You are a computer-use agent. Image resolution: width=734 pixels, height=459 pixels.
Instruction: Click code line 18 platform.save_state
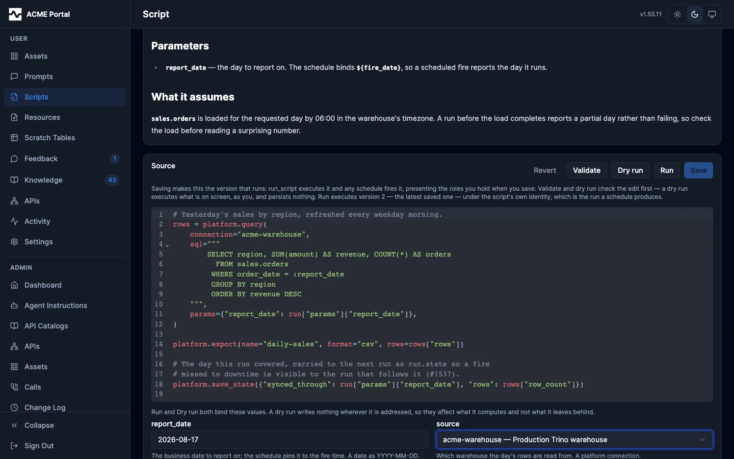(x=378, y=385)
